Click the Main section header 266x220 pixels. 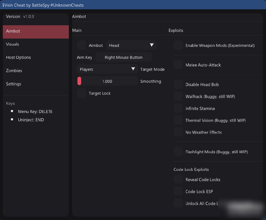(77, 31)
